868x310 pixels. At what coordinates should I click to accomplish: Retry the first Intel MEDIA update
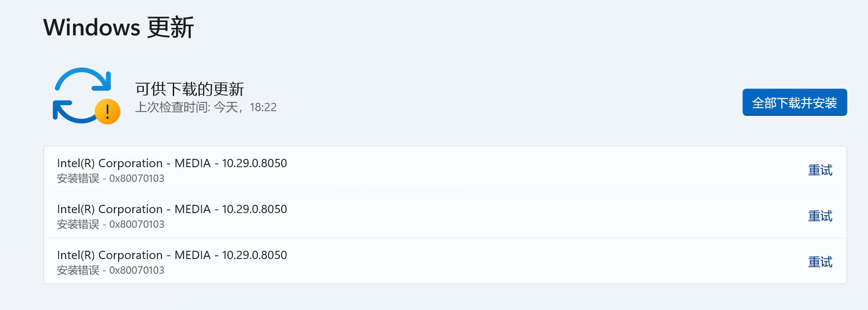(820, 170)
